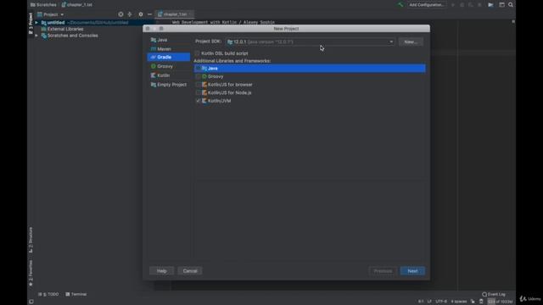
Task: Click 4 spaces indent setting
Action: (x=459, y=302)
